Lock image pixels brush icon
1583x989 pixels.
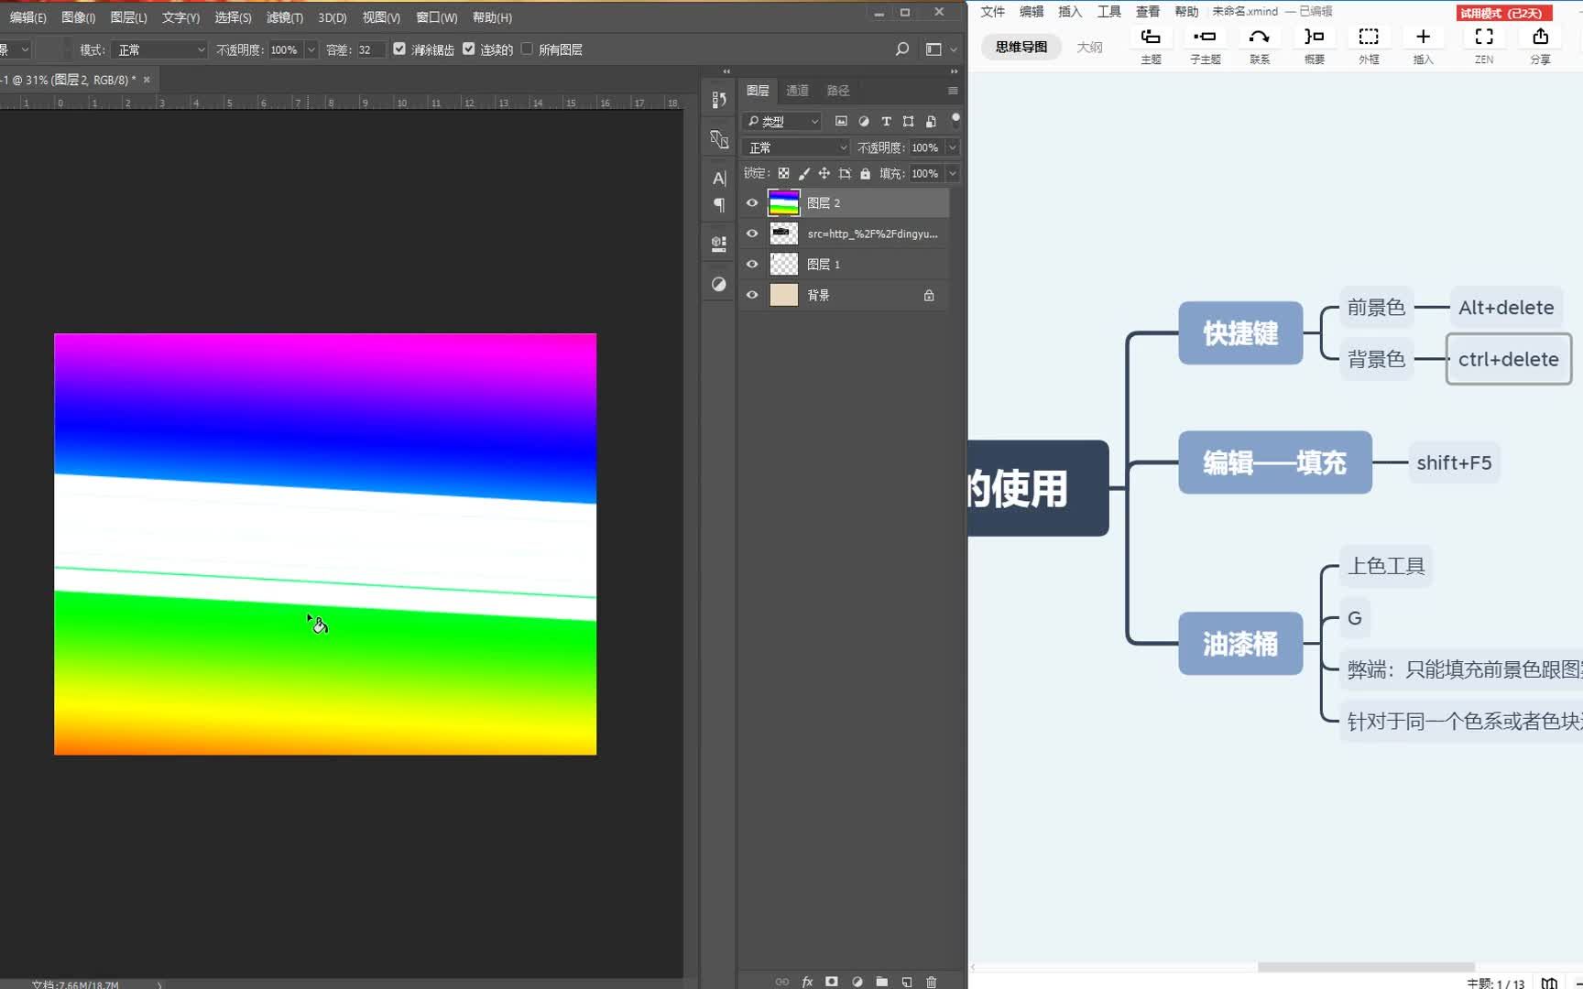pyautogui.click(x=804, y=173)
